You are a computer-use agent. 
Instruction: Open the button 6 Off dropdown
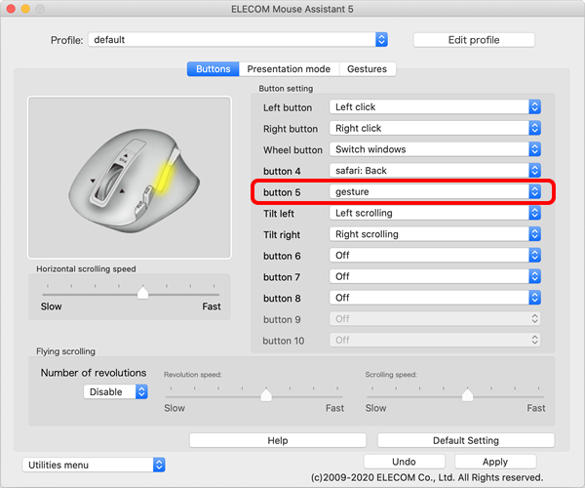435,256
